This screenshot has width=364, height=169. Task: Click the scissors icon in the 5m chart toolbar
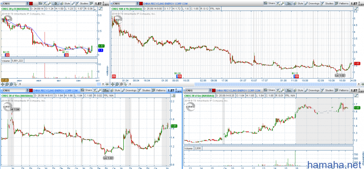[278, 90]
